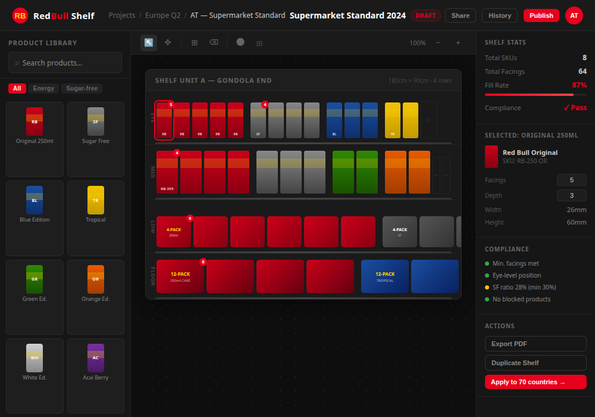This screenshot has height=417, width=595.
Task: Click the delete/backspace tool icon
Action: point(214,42)
